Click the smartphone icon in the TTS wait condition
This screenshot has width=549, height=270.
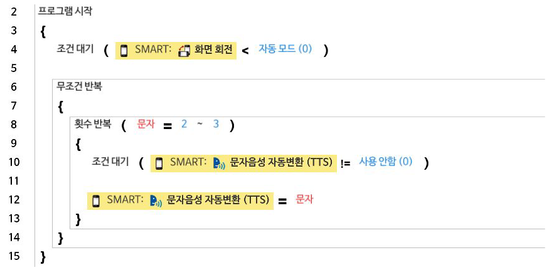pyautogui.click(x=159, y=163)
